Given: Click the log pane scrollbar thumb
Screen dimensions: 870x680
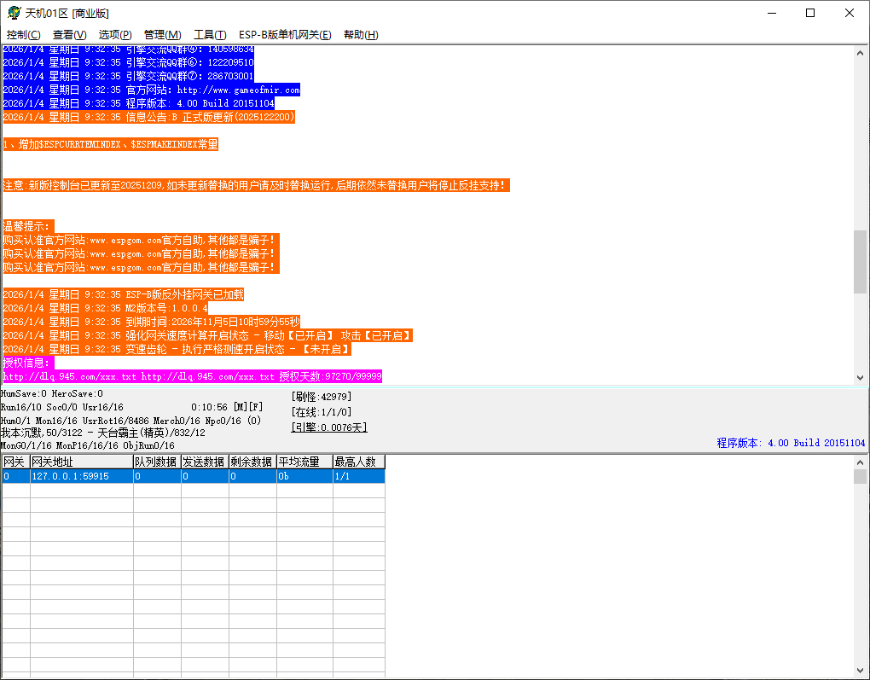Looking at the screenshot, I should click(860, 261).
